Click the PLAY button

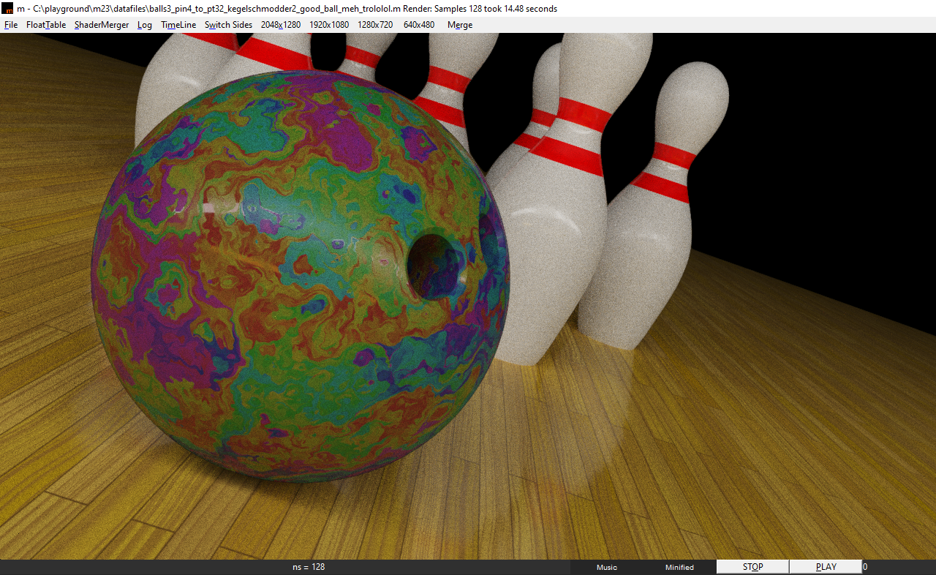[826, 567]
